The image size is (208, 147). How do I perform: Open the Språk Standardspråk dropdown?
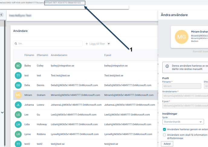tap(183, 122)
